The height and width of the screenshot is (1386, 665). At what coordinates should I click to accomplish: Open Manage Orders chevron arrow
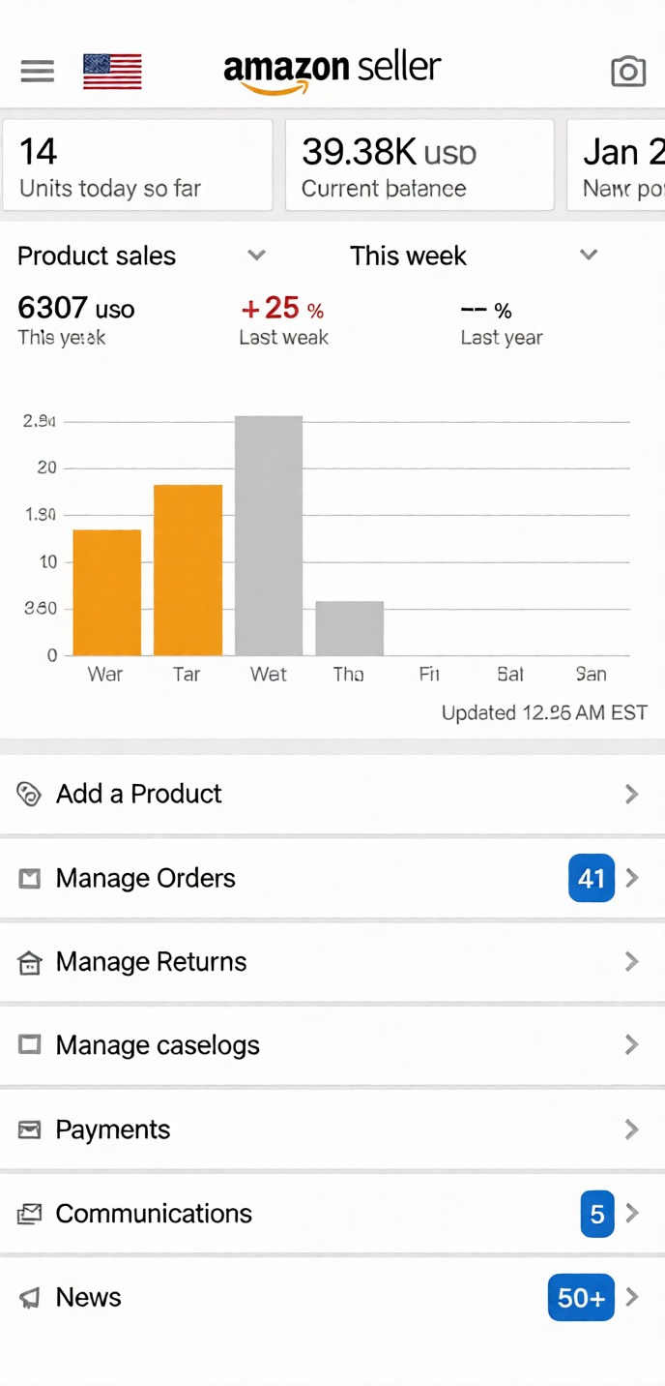tap(632, 878)
